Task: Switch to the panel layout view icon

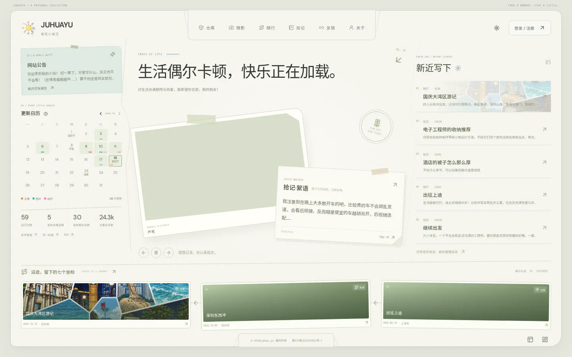Action: [530, 340]
